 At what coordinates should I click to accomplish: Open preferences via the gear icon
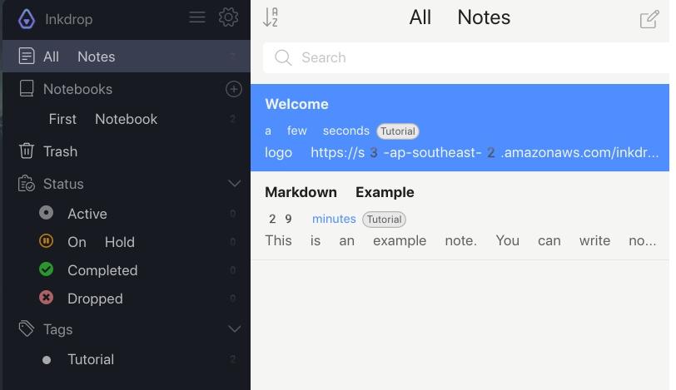(228, 17)
